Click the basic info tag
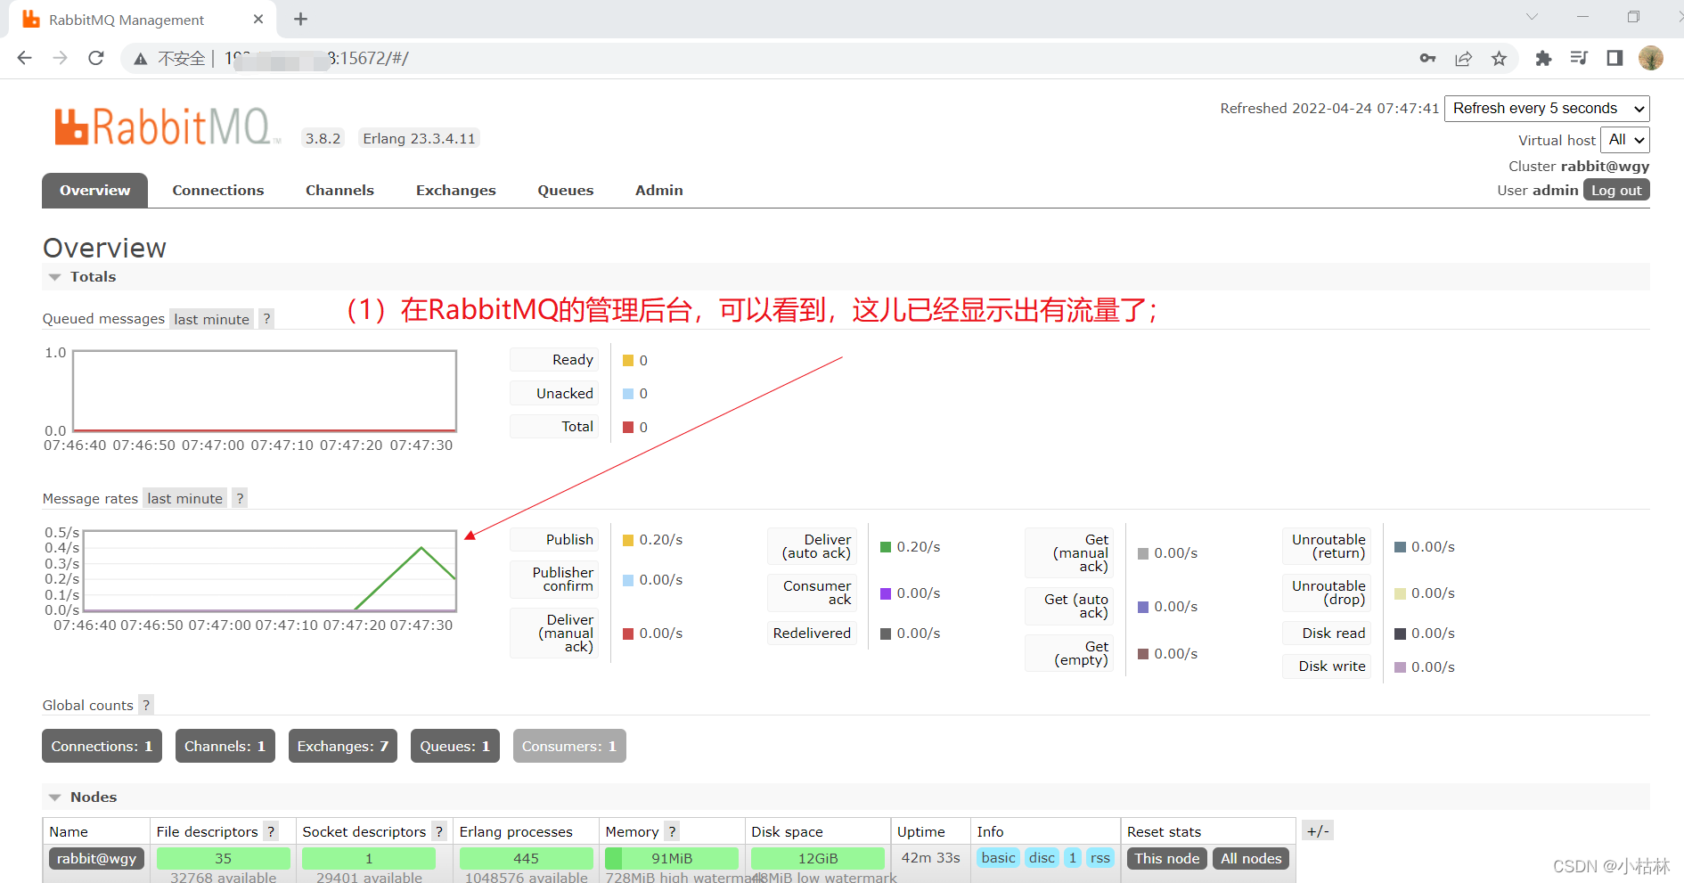1684x883 pixels. [x=998, y=858]
